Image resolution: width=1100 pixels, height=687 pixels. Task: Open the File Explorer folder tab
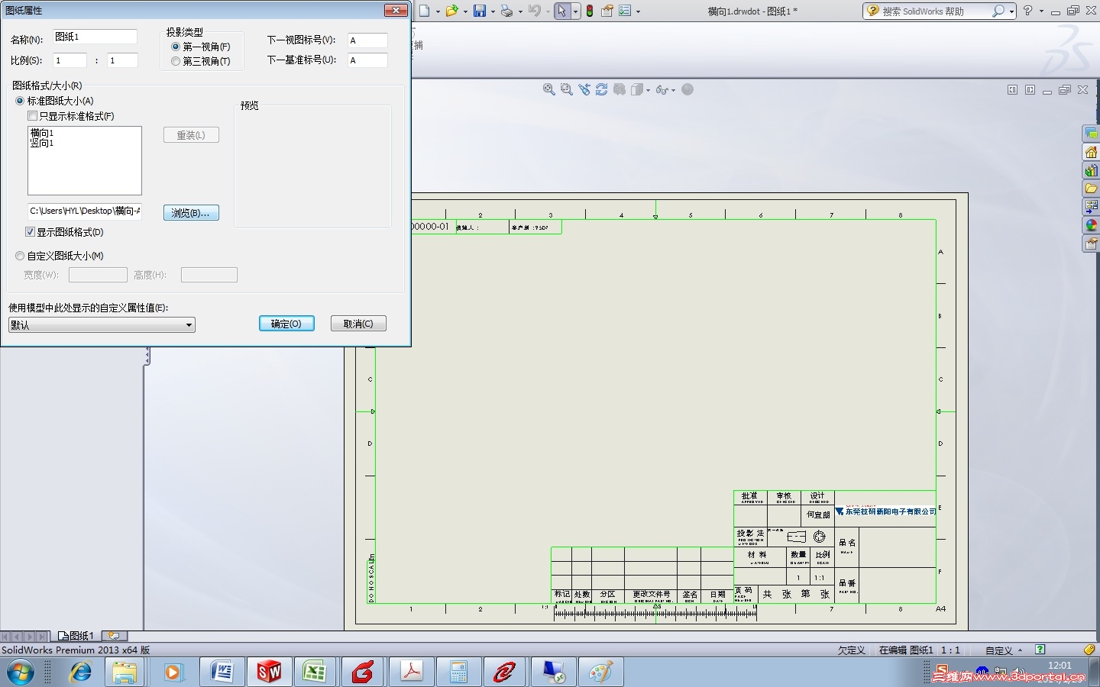pos(1091,189)
